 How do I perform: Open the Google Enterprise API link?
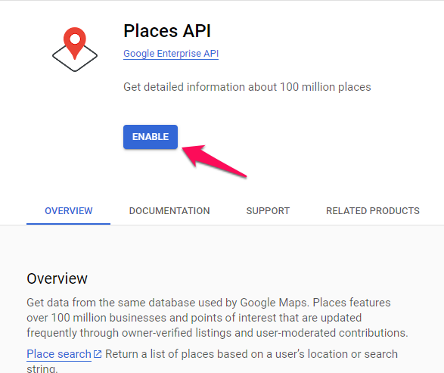tap(171, 54)
